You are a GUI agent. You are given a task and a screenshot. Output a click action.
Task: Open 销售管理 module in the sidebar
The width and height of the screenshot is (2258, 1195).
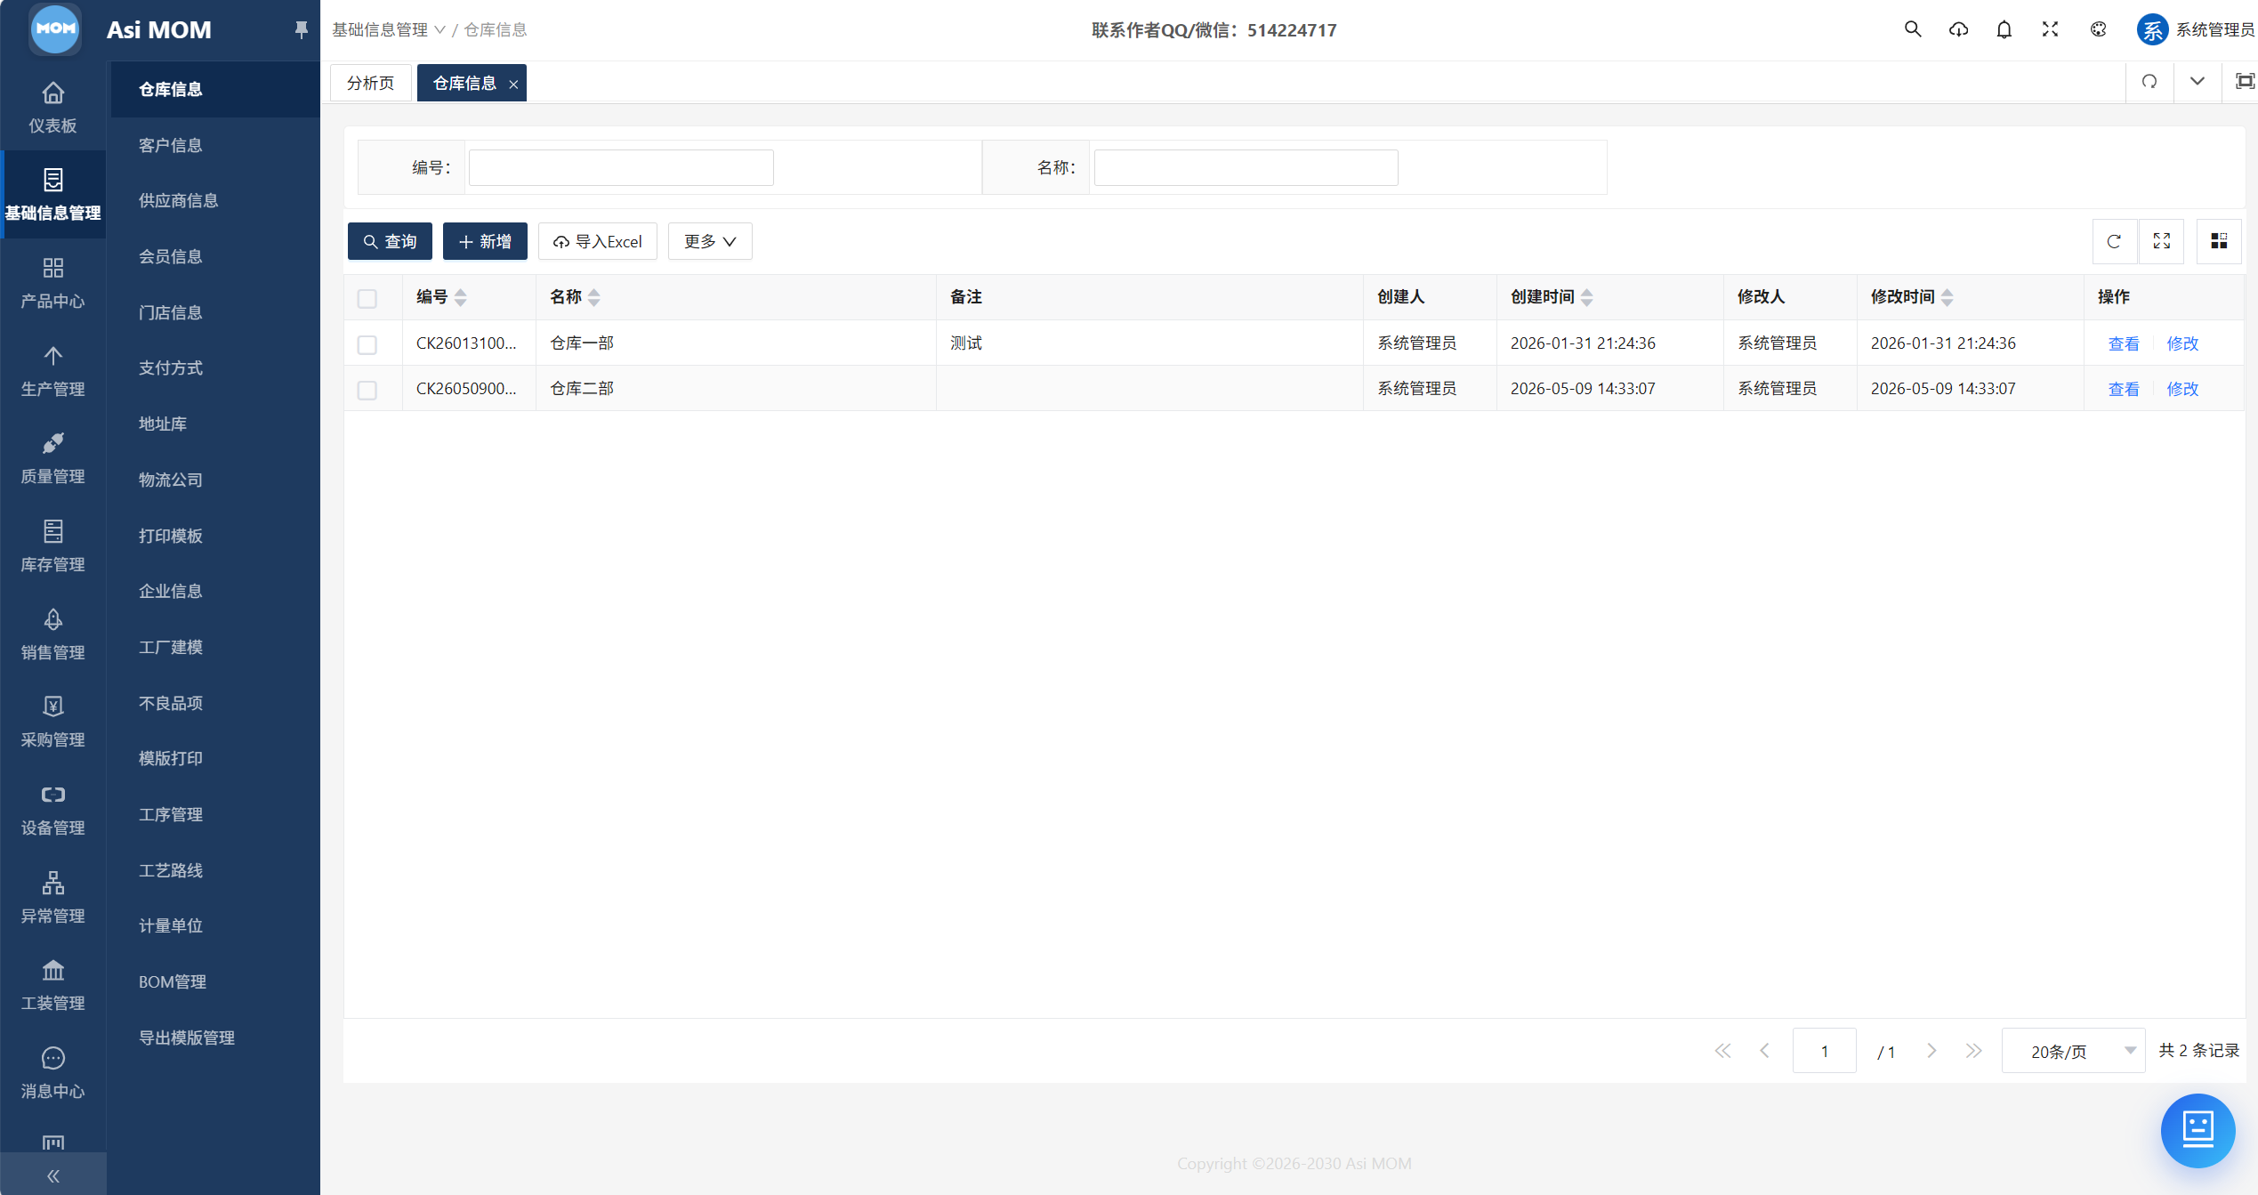pos(52,634)
